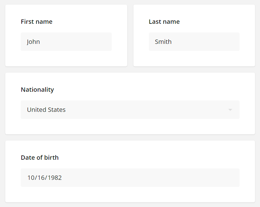Expand the country selection list
This screenshot has width=260, height=207.
pos(130,110)
